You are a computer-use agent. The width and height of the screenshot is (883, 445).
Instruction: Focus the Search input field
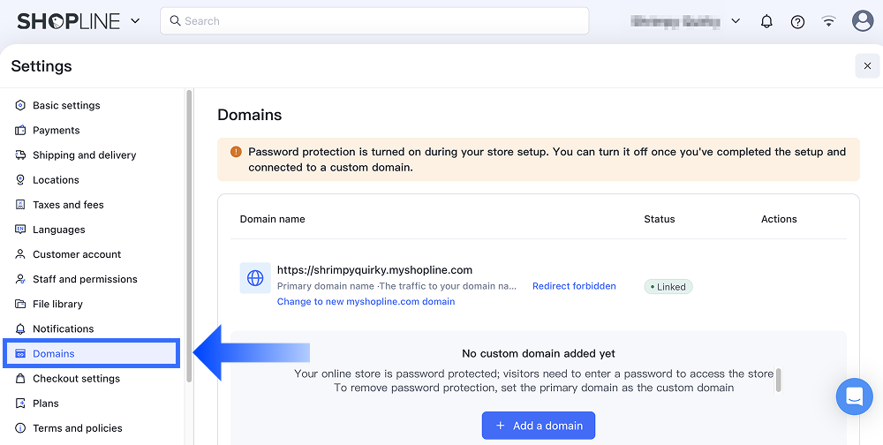click(374, 21)
